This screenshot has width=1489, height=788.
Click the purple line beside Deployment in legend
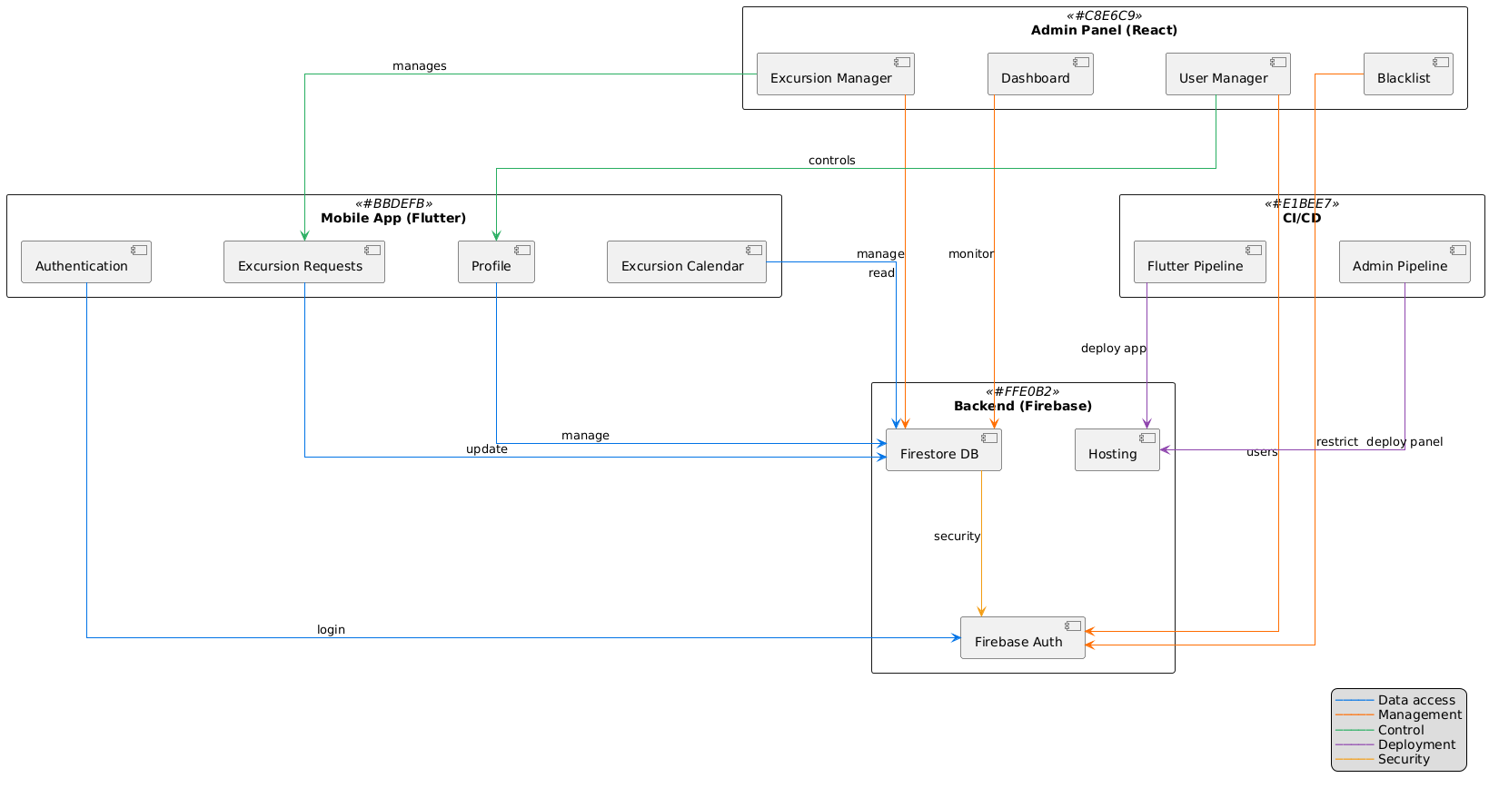pyautogui.click(x=1355, y=744)
